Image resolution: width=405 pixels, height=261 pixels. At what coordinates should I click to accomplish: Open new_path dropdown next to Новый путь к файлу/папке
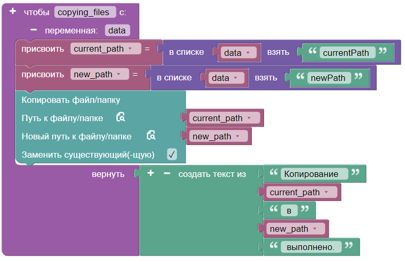click(x=219, y=136)
